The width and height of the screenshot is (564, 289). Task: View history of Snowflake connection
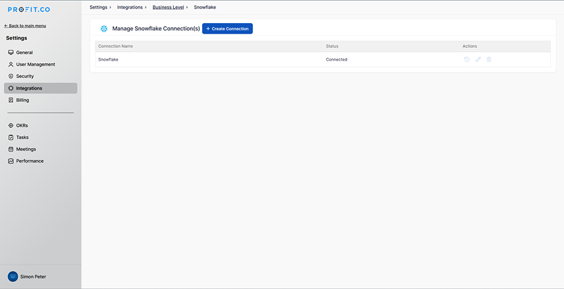467,60
